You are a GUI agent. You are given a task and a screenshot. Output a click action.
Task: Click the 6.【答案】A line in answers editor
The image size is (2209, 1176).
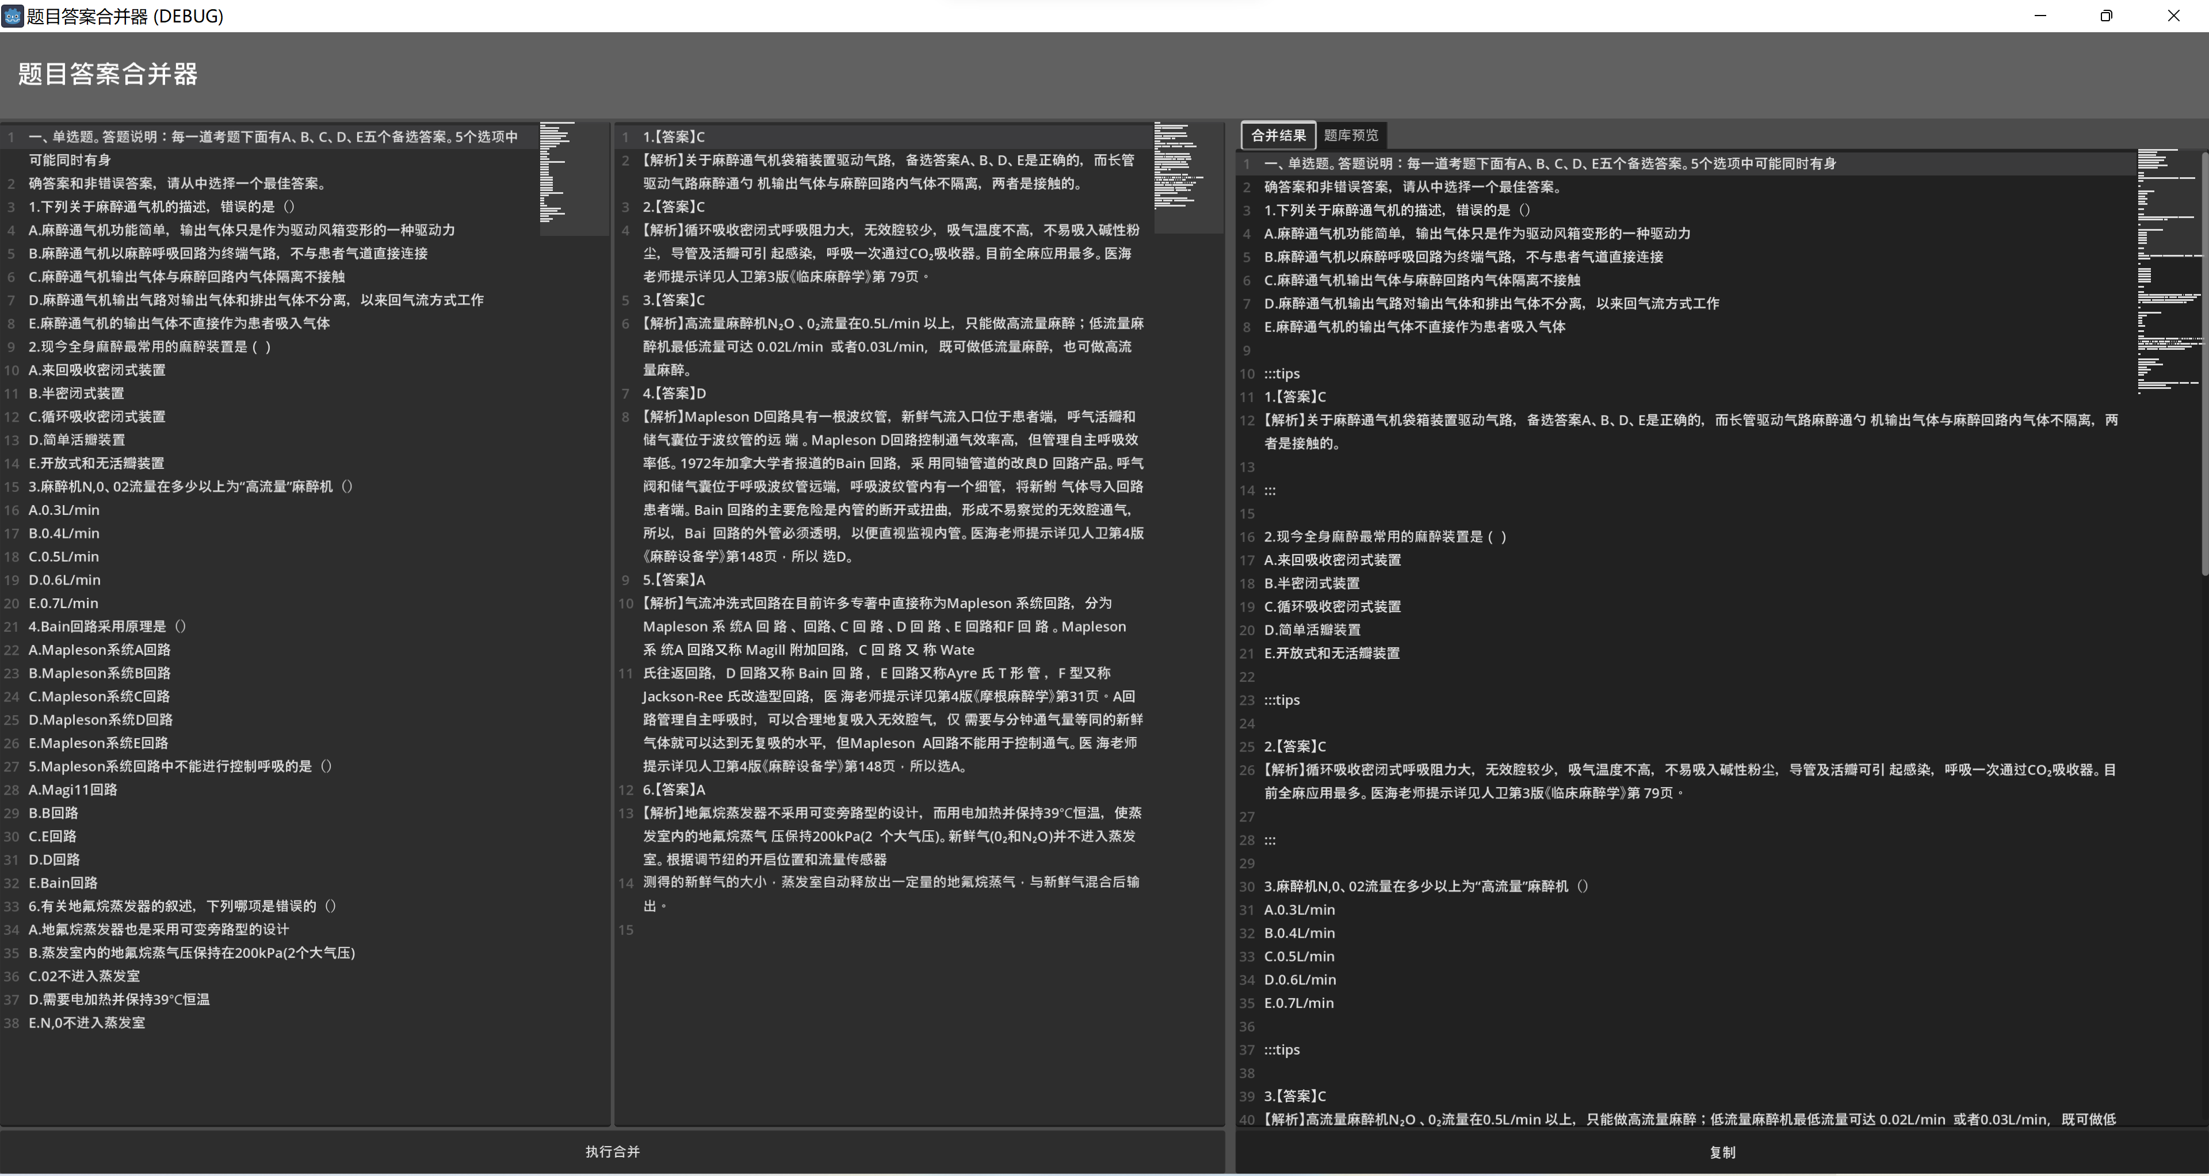click(x=674, y=790)
